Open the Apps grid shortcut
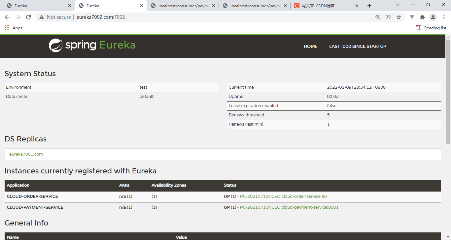This screenshot has height=240, width=451. [14, 28]
